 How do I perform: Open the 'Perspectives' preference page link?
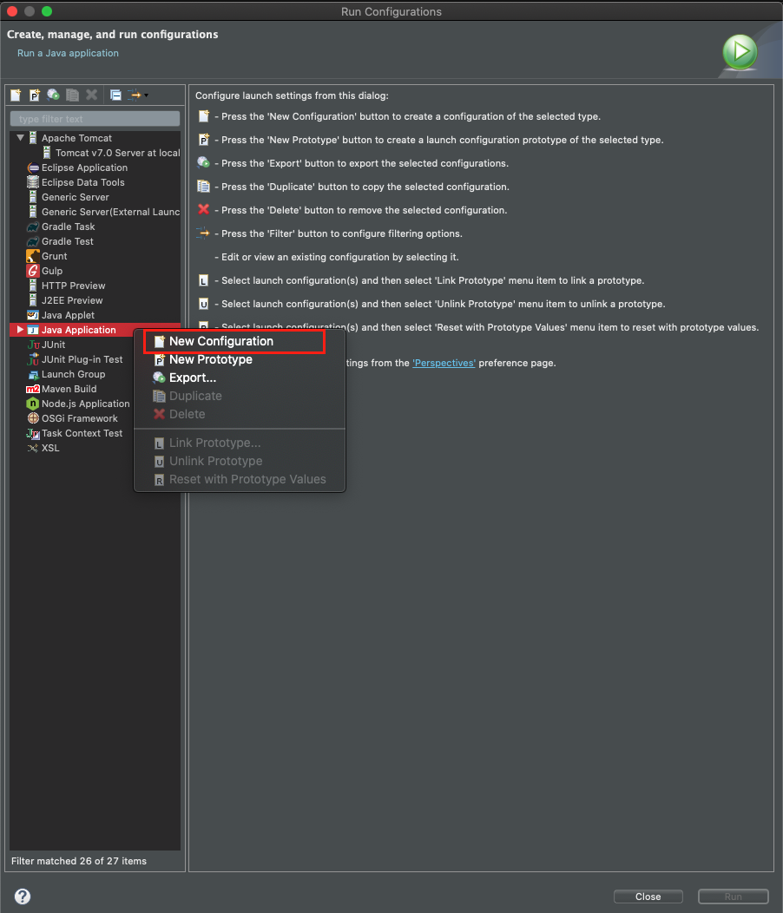444,363
